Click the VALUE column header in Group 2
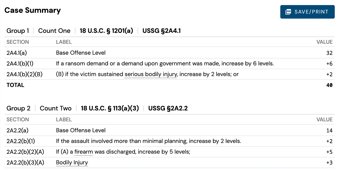Viewport: 340px width, 170px height. pos(325,119)
